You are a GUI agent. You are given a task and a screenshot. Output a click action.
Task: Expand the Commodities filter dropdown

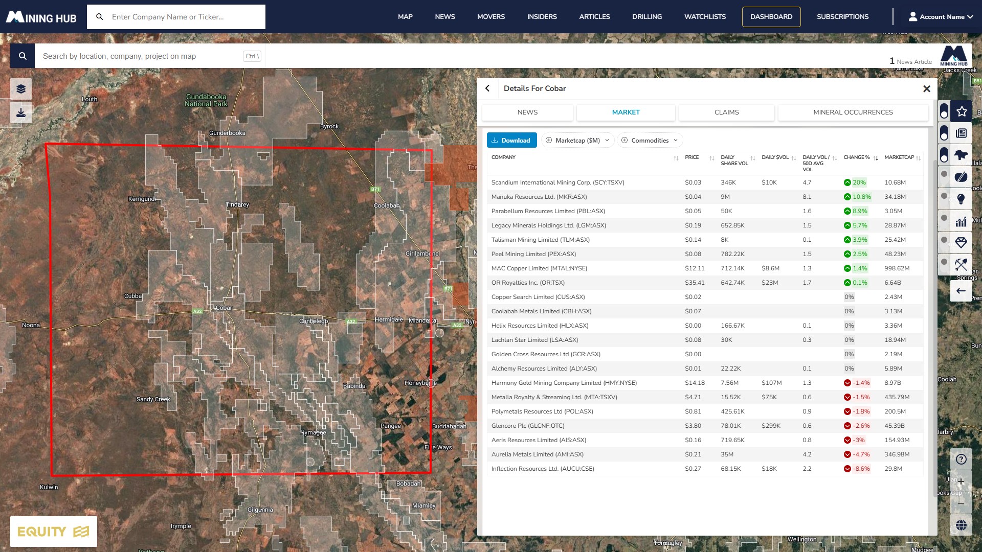650,140
